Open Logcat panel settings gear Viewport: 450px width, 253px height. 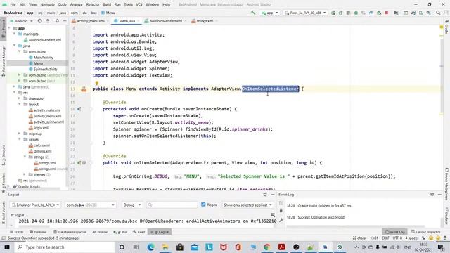click(265, 195)
